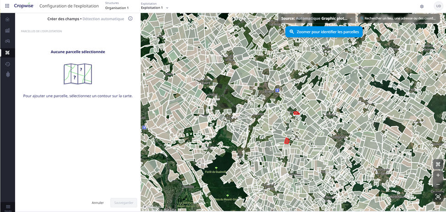
Task: Open the farm statistics sidebar icon
Action: coord(7,30)
